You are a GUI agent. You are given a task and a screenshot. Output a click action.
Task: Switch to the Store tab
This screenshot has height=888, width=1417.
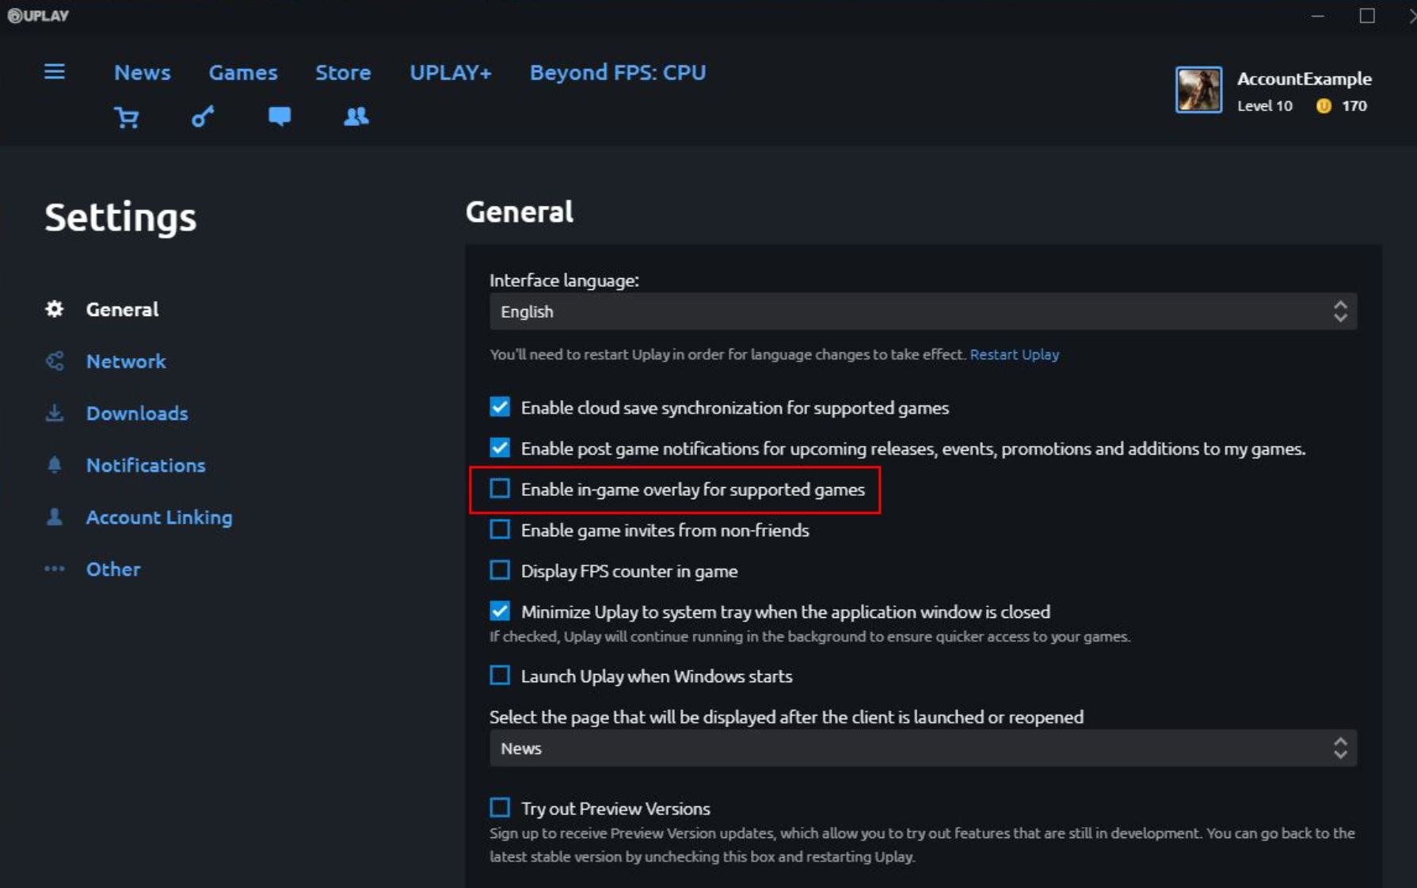coord(343,72)
